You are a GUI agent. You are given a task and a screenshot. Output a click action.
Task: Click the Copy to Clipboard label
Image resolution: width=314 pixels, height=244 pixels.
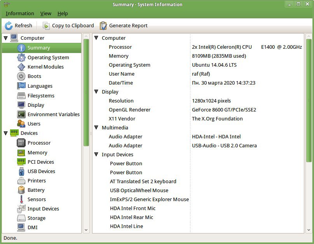pyautogui.click(x=73, y=25)
